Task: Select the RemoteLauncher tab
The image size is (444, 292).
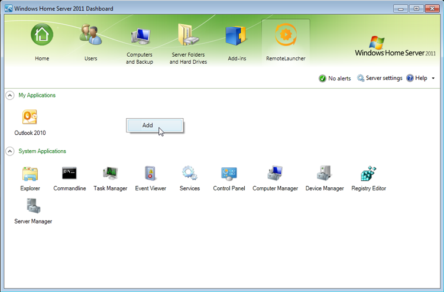Action: [286, 43]
